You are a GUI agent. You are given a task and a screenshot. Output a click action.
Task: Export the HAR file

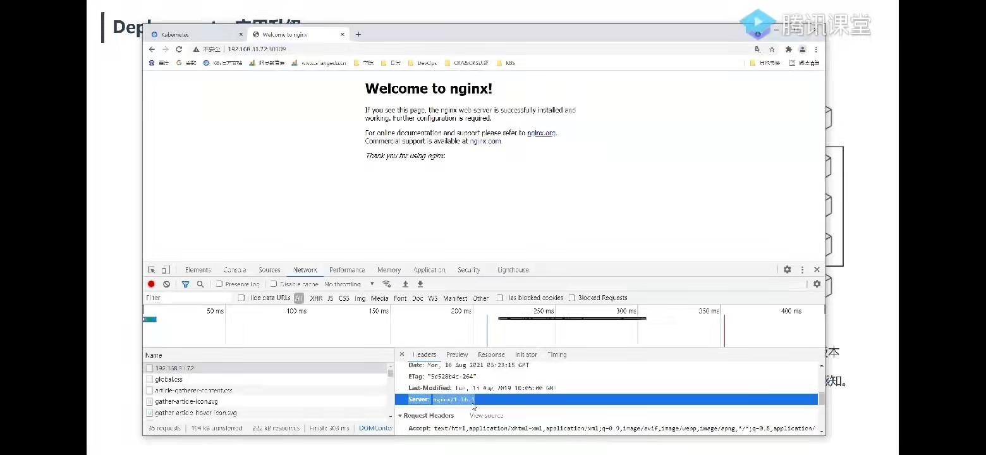pos(420,284)
